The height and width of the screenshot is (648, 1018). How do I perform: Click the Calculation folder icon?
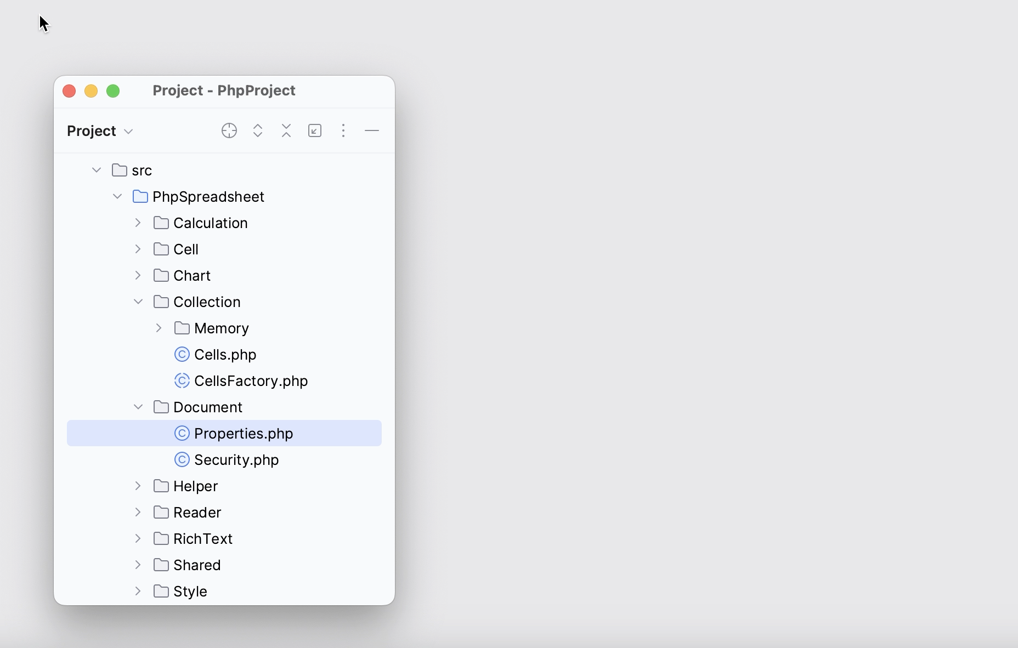coord(161,223)
